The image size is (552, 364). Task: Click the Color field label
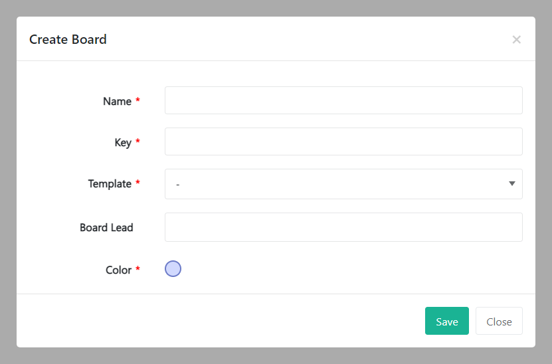pyautogui.click(x=118, y=270)
